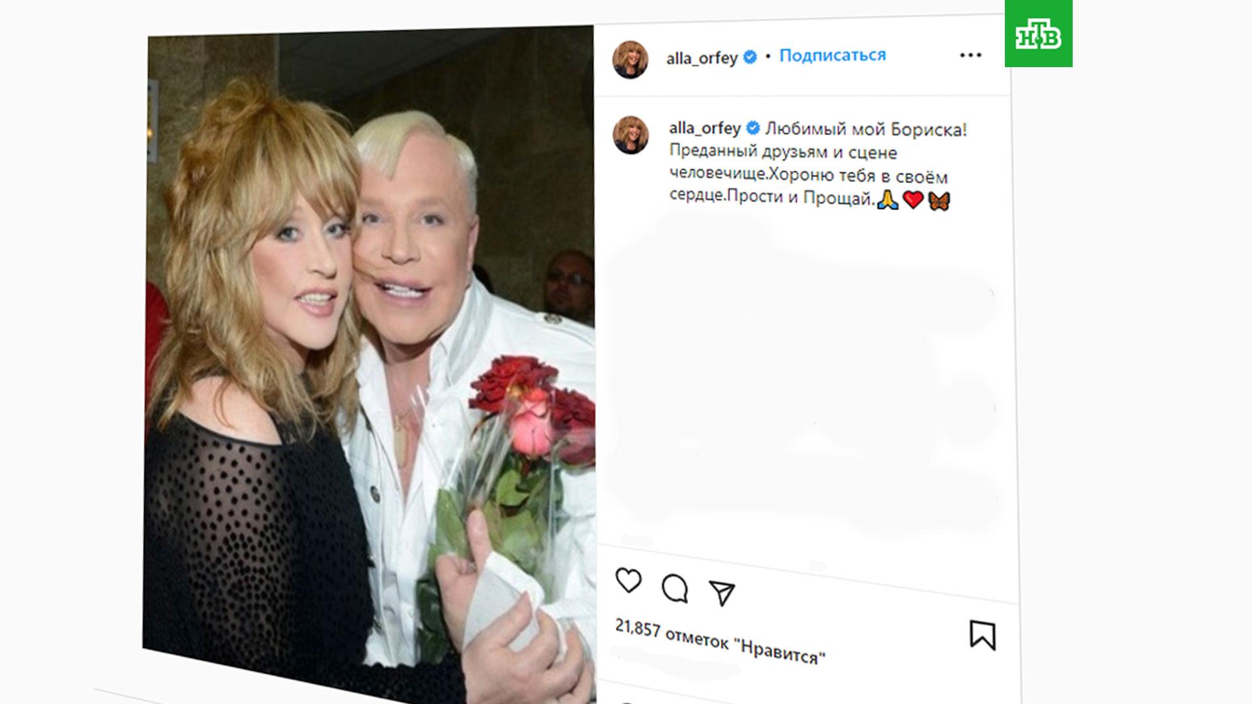This screenshot has width=1252, height=704.
Task: Click the butterfly emoji in the caption
Action: [x=939, y=201]
